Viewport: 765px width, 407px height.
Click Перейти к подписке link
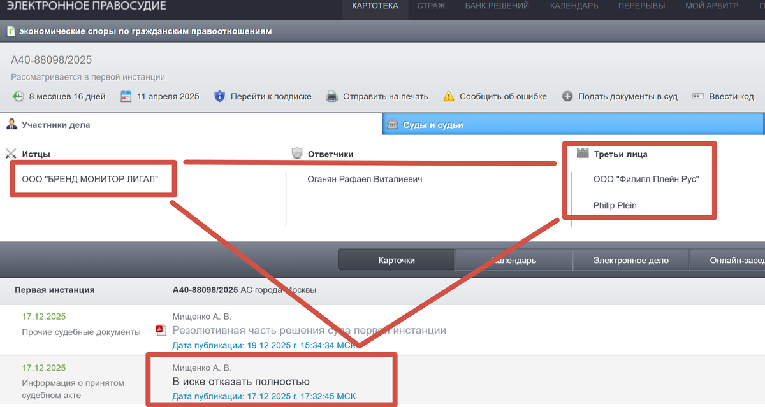tap(271, 97)
